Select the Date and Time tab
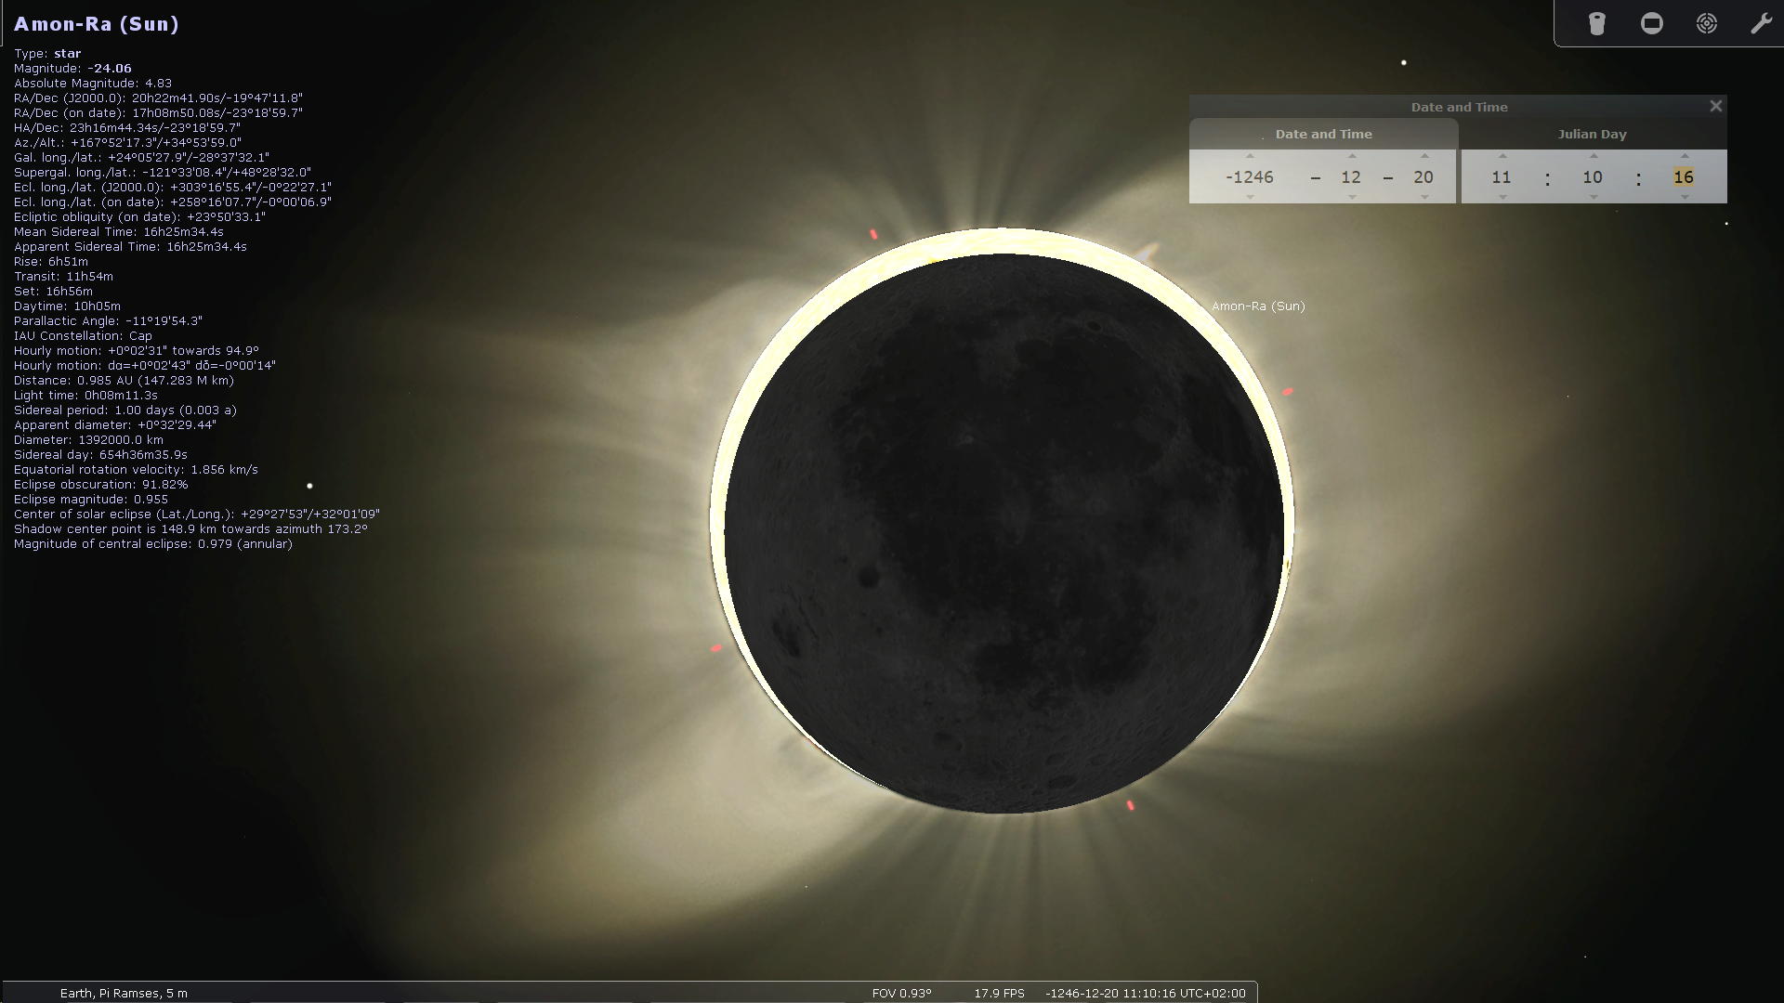 (1323, 135)
